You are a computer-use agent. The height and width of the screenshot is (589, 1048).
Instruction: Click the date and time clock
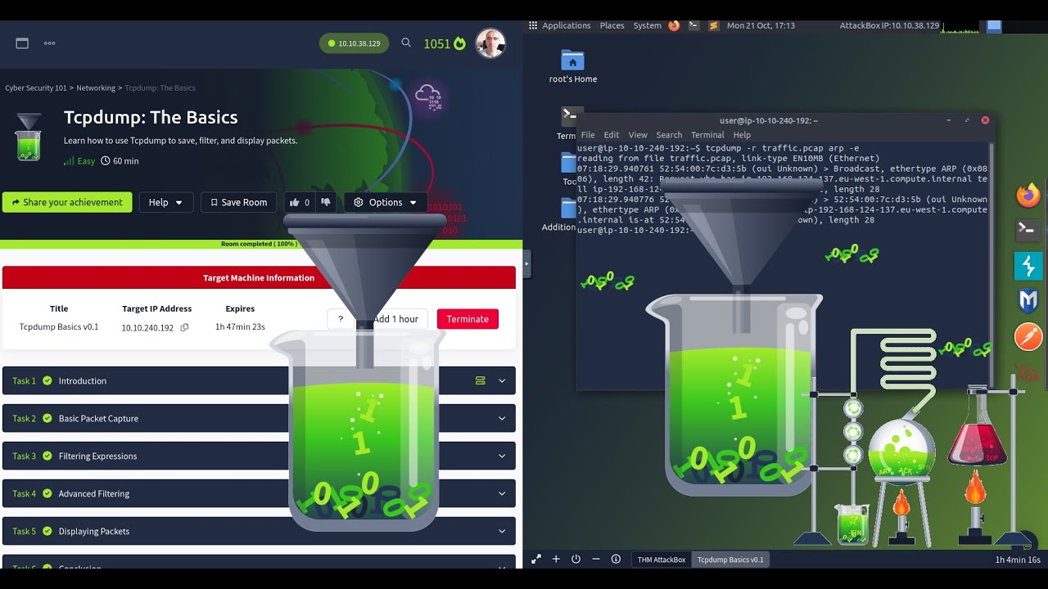click(x=761, y=25)
